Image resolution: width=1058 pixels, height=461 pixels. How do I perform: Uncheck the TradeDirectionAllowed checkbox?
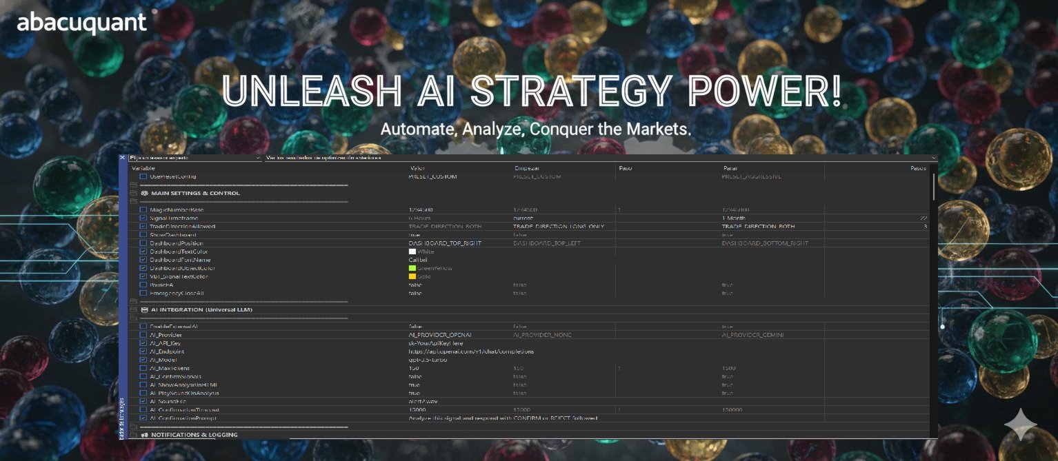point(143,226)
